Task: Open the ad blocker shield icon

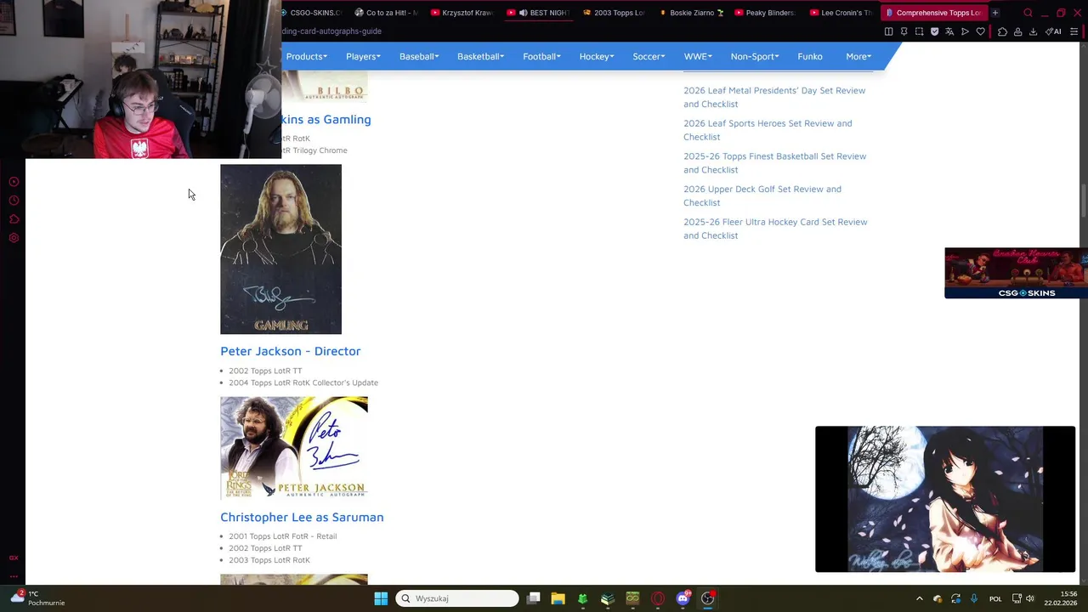Action: point(934,31)
